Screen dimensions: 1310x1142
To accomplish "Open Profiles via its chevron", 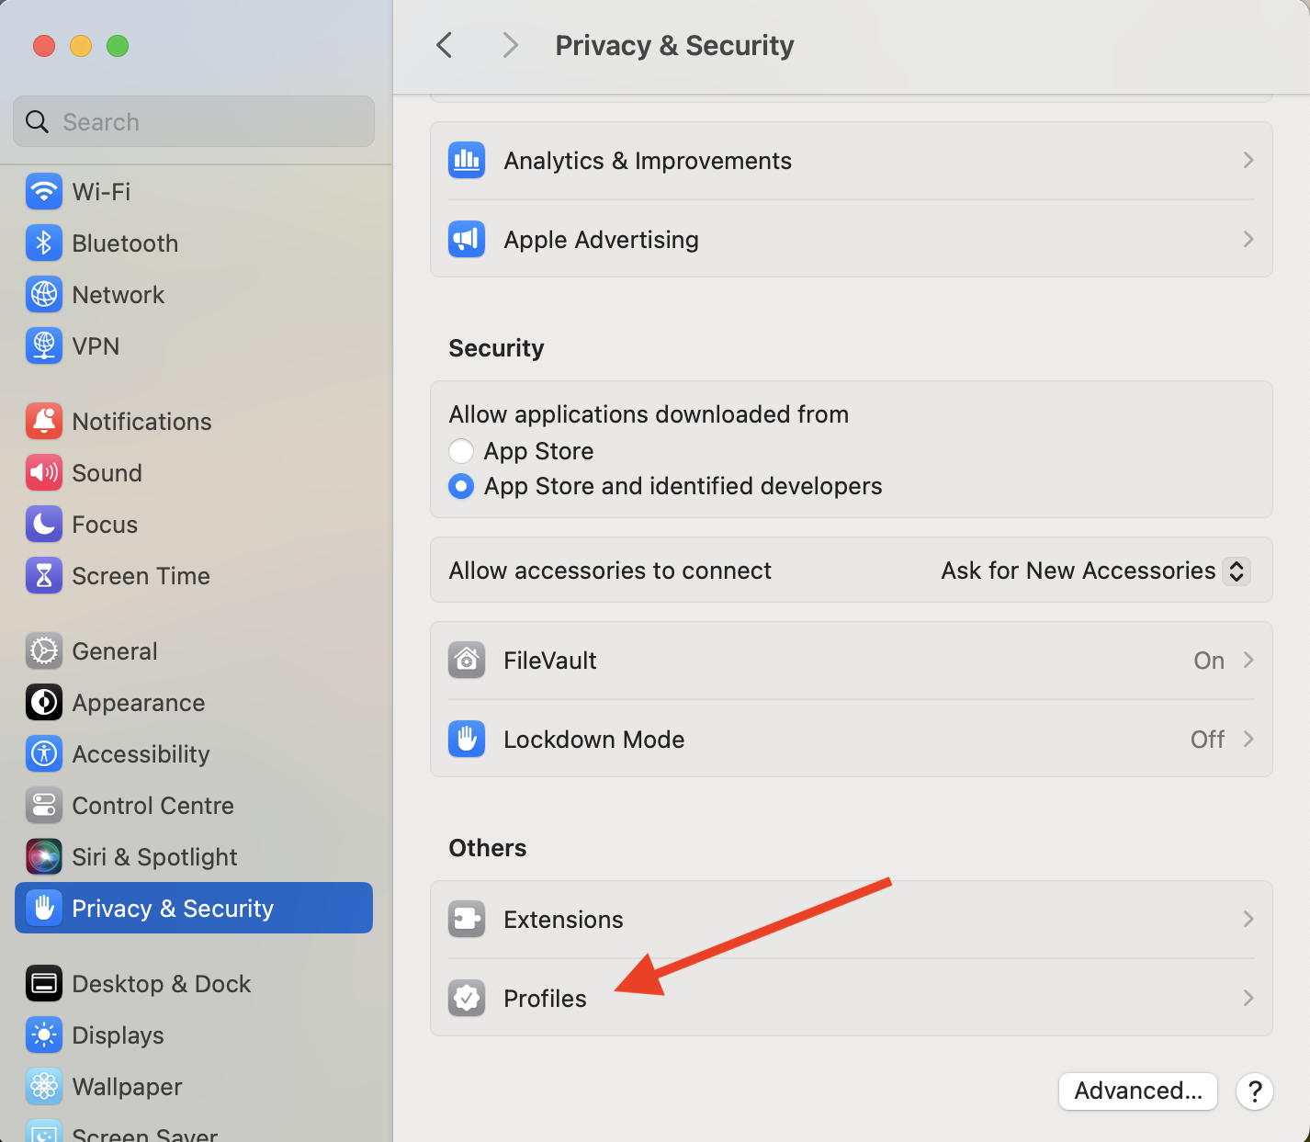I will (x=1248, y=998).
